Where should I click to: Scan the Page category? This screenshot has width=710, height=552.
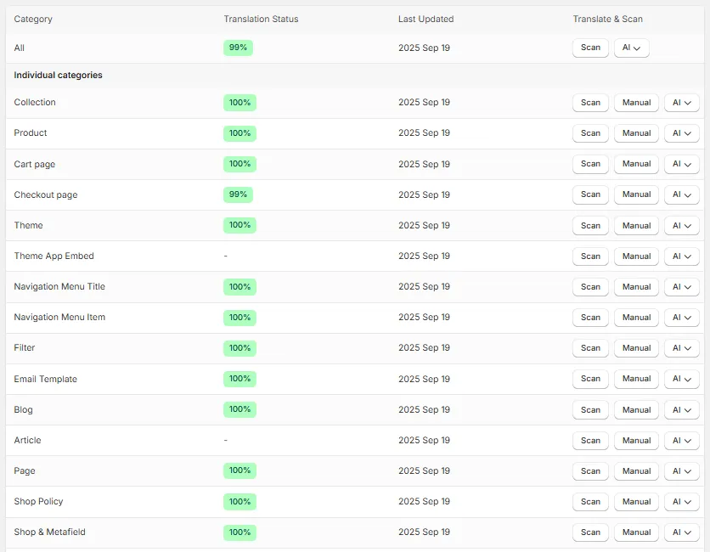point(590,471)
